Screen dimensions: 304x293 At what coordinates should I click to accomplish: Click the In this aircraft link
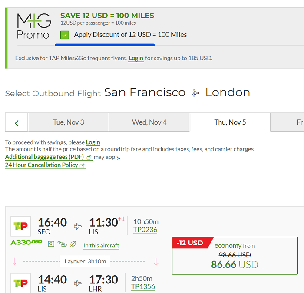point(101,246)
